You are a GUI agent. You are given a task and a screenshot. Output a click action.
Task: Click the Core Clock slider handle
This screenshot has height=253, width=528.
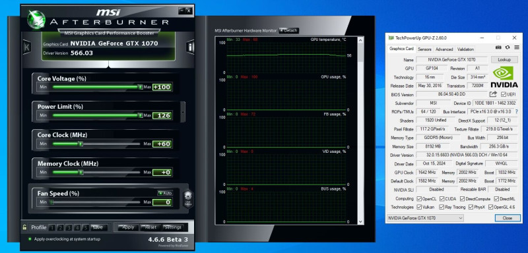click(x=81, y=144)
